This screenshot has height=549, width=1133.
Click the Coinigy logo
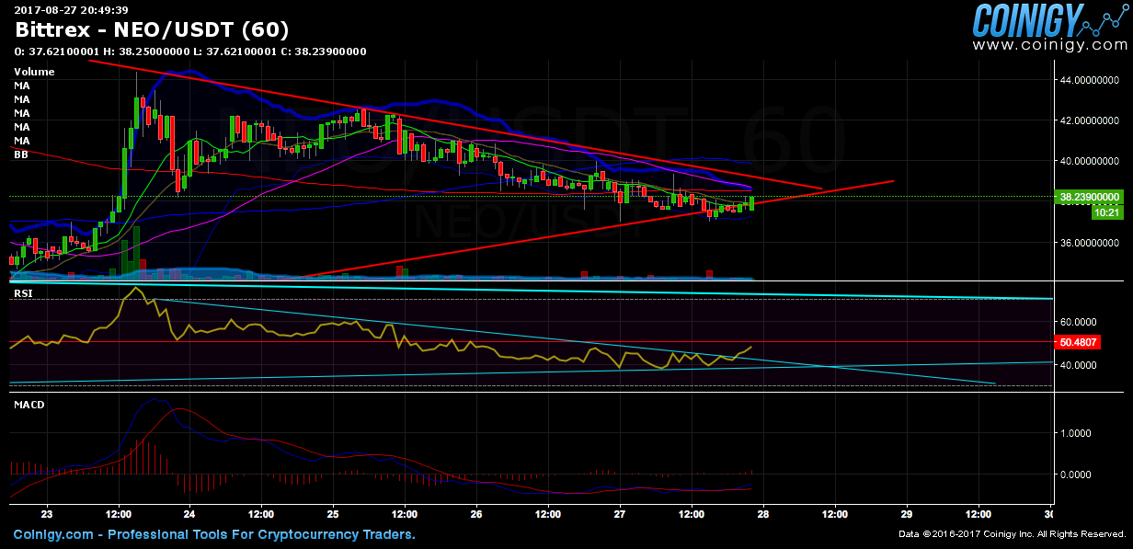(1050, 19)
